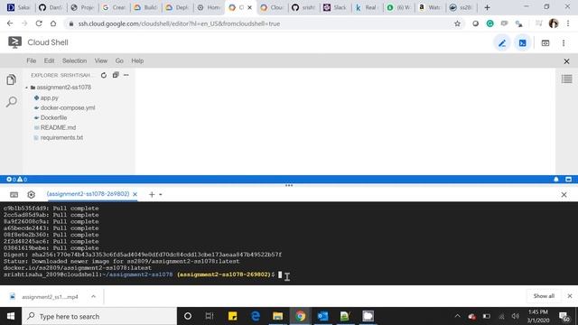This screenshot has height=325, width=578.
Task: Open the Selection menu
Action: 74,60
